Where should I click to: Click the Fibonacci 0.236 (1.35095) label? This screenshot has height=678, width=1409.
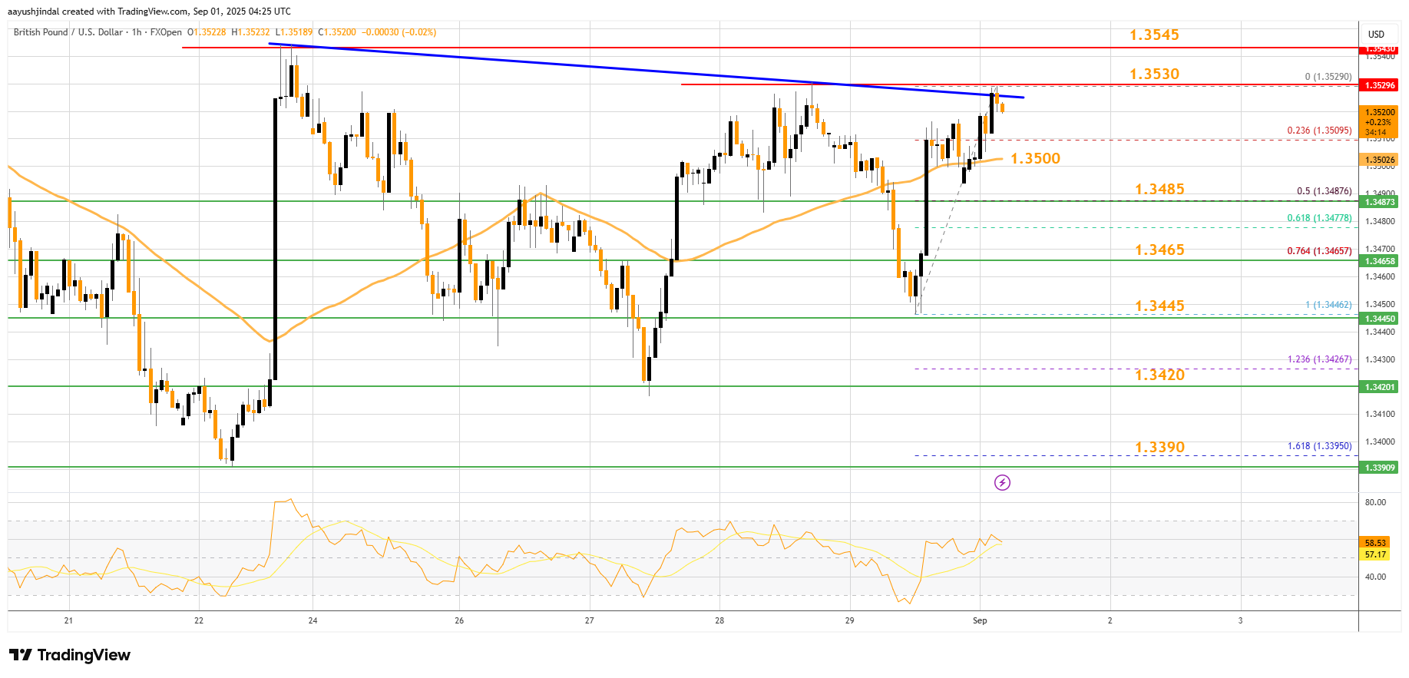click(1319, 131)
